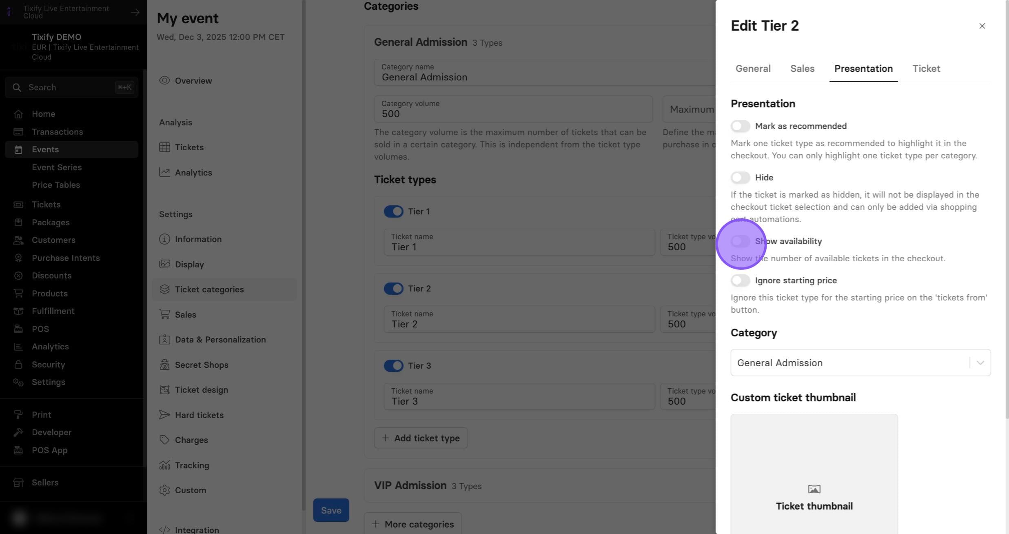Switch to the General tab

point(753,69)
